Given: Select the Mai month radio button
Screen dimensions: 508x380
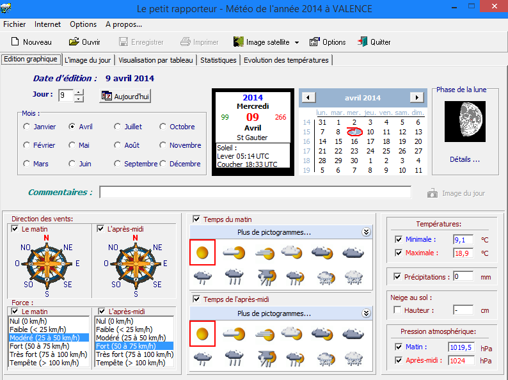Looking at the screenshot, I should [72, 145].
